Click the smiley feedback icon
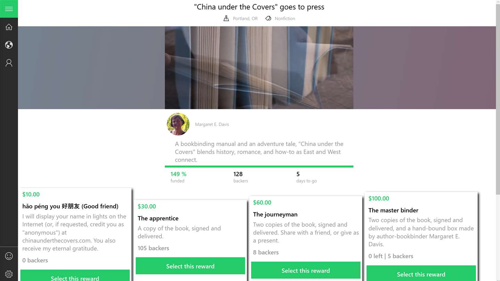The height and width of the screenshot is (281, 500). click(9, 256)
